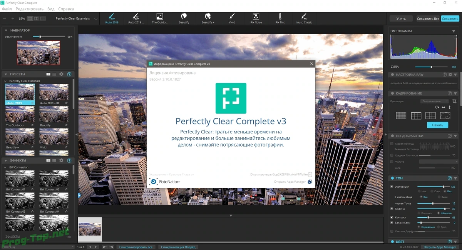Apply the Vivid brush preset in toolbar

pos(232,18)
